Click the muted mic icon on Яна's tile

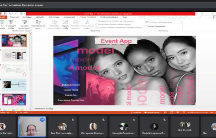(73, 120)
